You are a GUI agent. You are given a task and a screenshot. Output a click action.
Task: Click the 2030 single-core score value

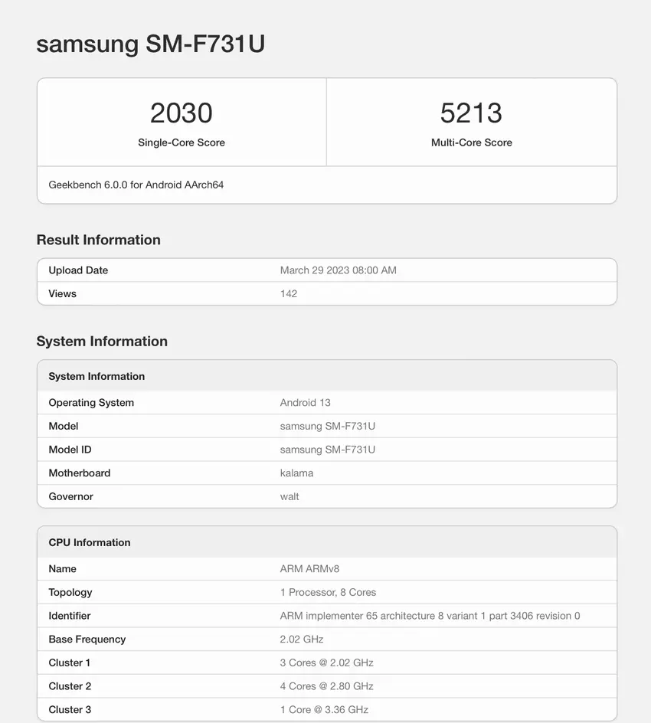(x=182, y=113)
